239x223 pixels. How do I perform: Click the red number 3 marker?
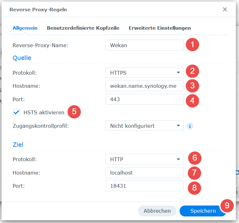[192, 86]
